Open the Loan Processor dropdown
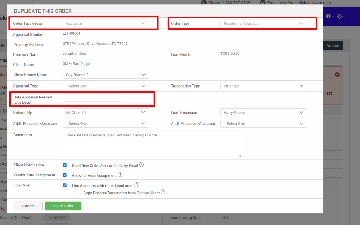 (263, 112)
